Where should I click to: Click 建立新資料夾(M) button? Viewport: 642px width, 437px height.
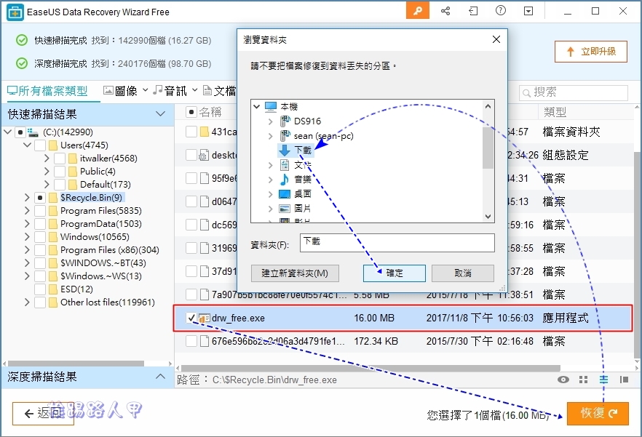click(295, 273)
